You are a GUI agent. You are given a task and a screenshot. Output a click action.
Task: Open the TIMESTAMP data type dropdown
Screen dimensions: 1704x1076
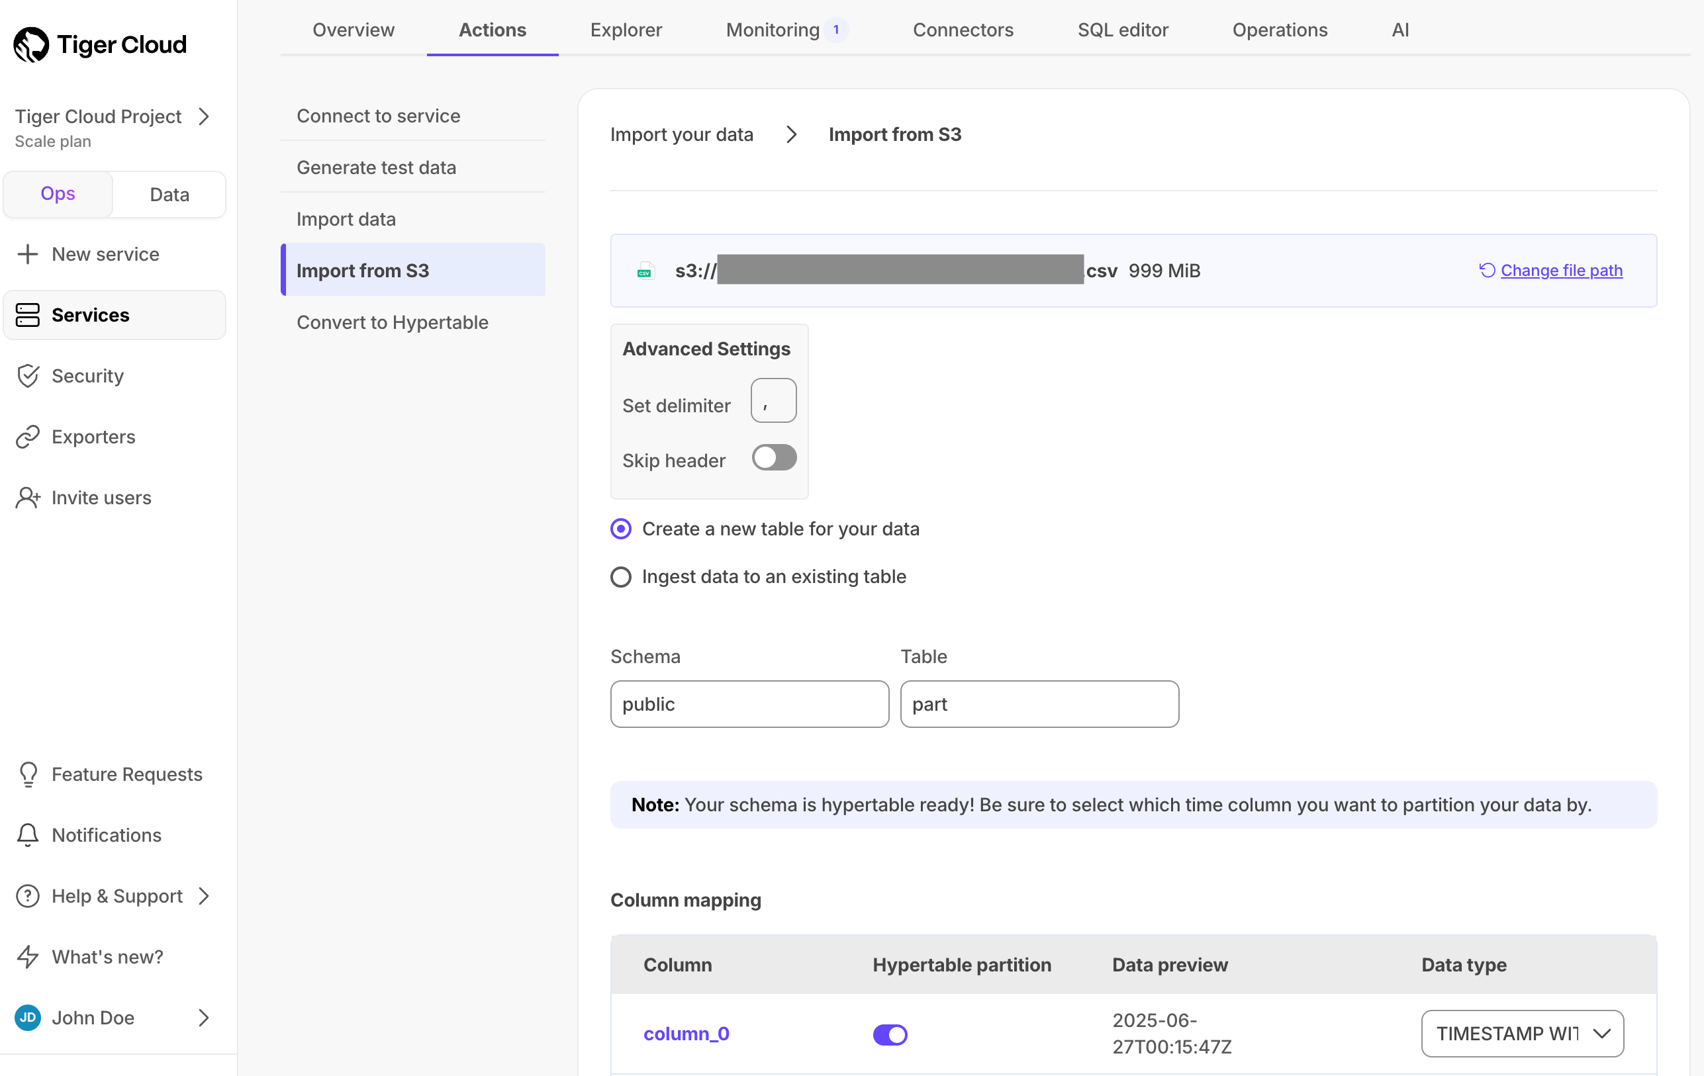1522,1034
